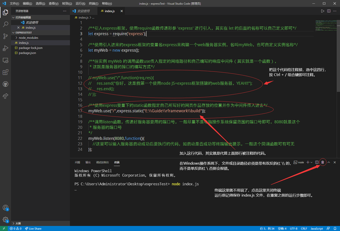Switch to the Welcome editor tab
This screenshot has height=231, width=340.
83,11
